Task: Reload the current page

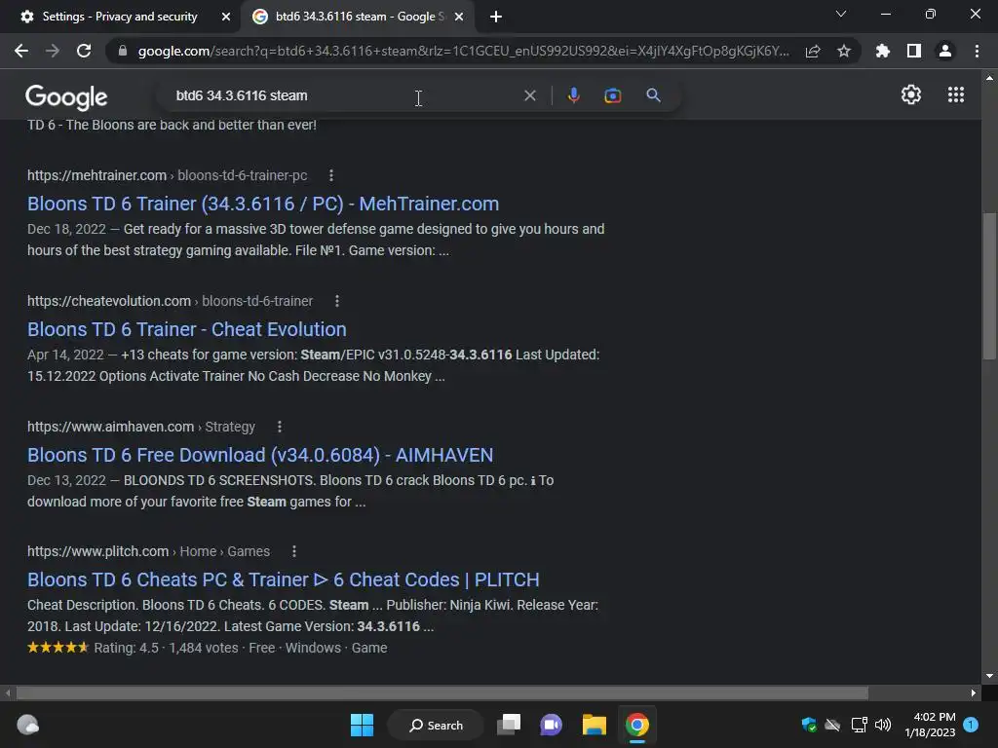Action: 84,51
